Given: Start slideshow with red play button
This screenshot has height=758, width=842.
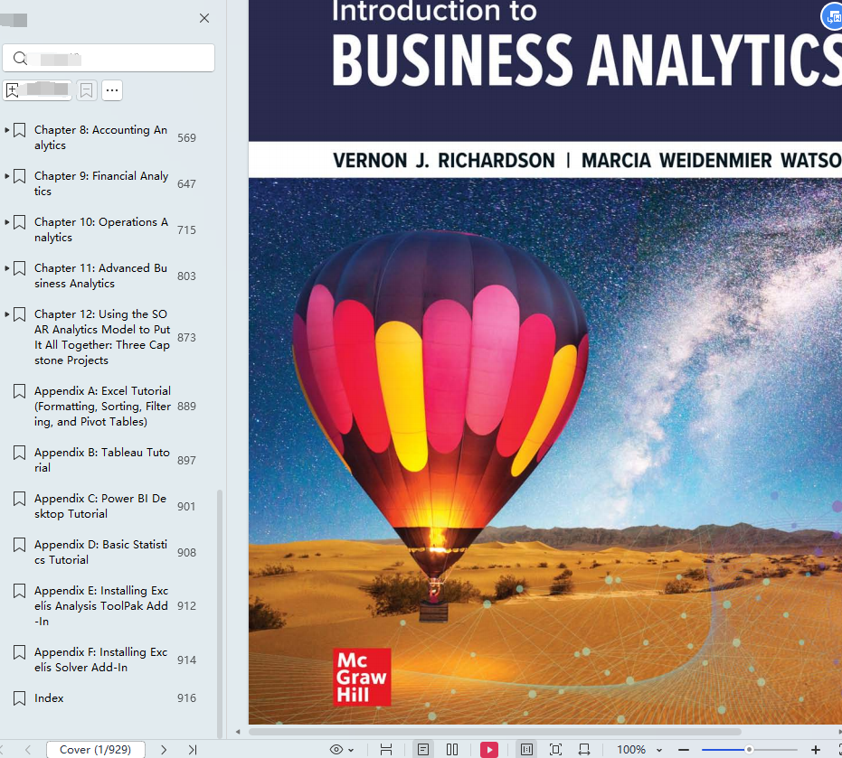Looking at the screenshot, I should pyautogui.click(x=489, y=750).
